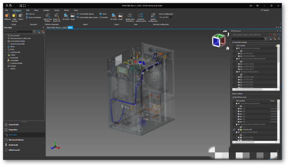Switch to the Place ribbon tab
The height and width of the screenshot is (166, 288).
36,10
